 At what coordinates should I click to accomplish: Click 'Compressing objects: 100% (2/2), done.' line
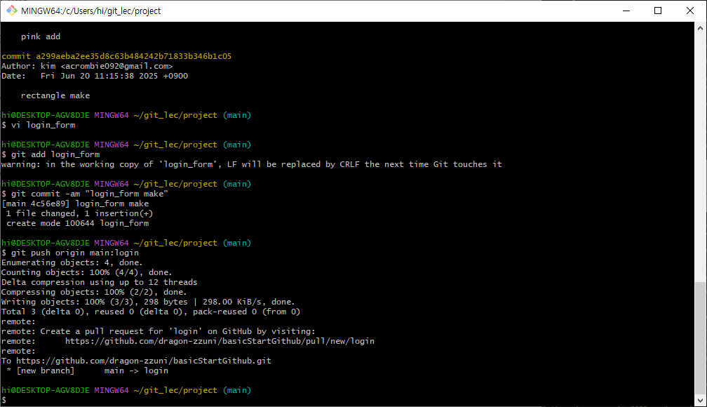point(94,292)
